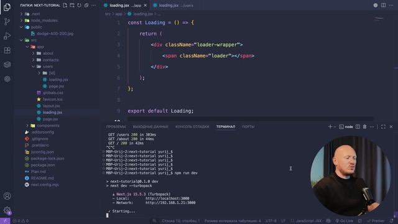Open loading.jsx inside users folder
Screen dimensions: 398x224
click(x=59, y=80)
